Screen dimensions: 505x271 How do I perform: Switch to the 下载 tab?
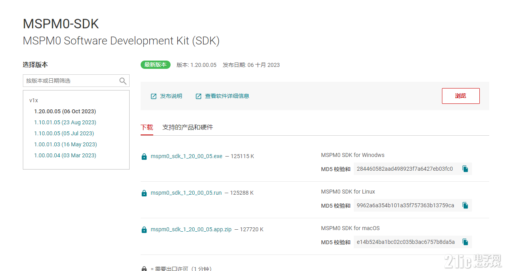(x=147, y=127)
